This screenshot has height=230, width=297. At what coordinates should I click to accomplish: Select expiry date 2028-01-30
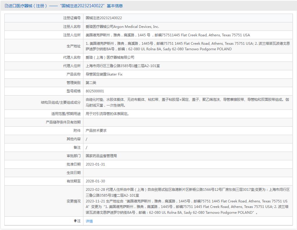95,181
